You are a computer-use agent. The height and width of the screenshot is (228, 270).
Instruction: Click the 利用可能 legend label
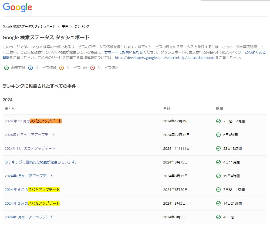18,68
